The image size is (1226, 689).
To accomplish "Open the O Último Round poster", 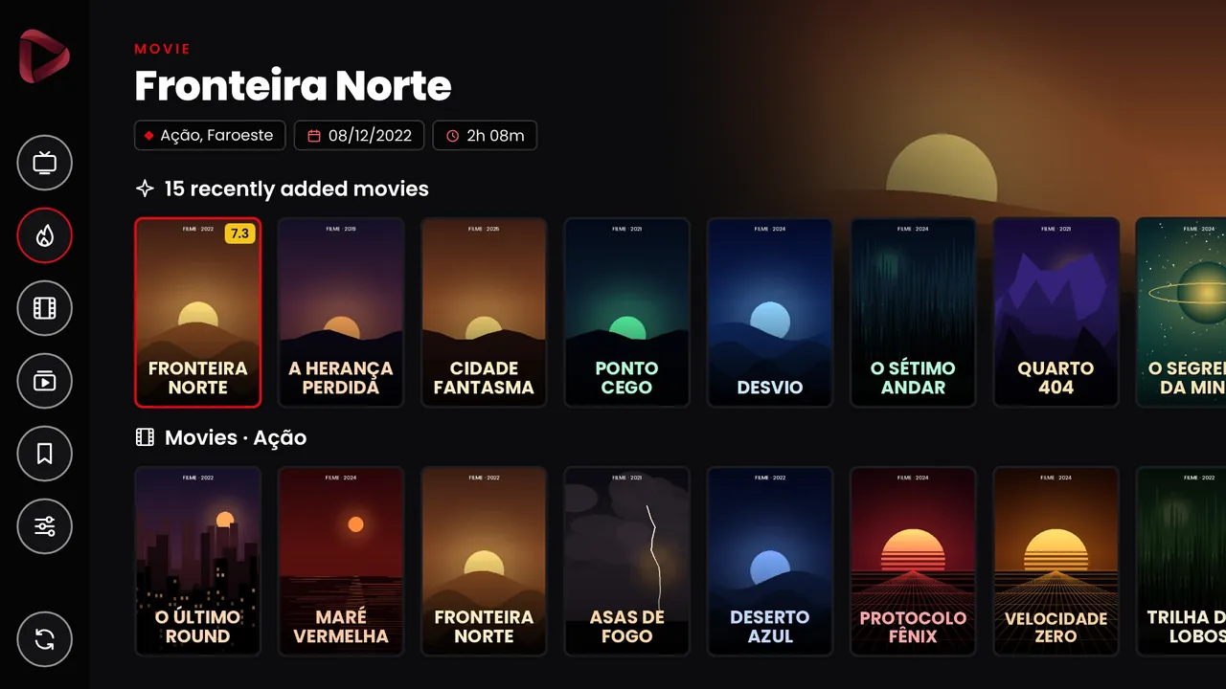I will 198,561.
